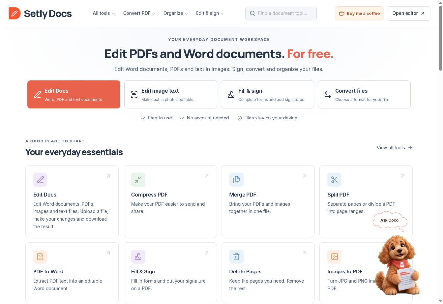Open the editor via Open editor button
The width and height of the screenshot is (443, 304).
[x=408, y=13]
